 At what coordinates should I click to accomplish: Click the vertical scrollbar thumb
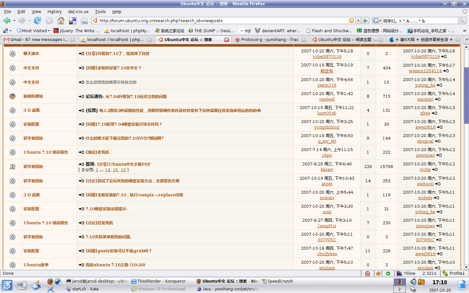[466, 96]
